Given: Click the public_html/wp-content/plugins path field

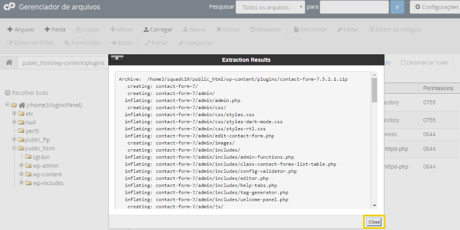Looking at the screenshot, I should click(63, 63).
